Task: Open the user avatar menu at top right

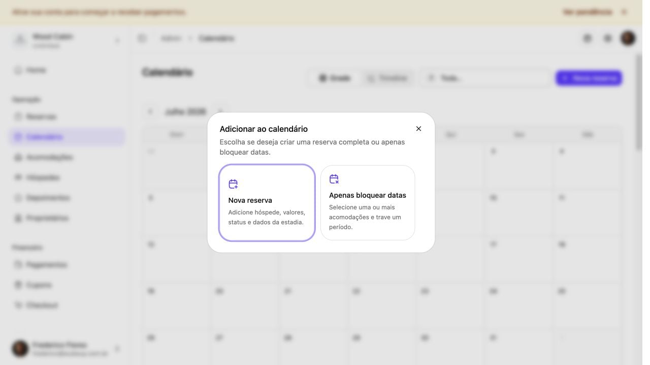Action: 628,38
